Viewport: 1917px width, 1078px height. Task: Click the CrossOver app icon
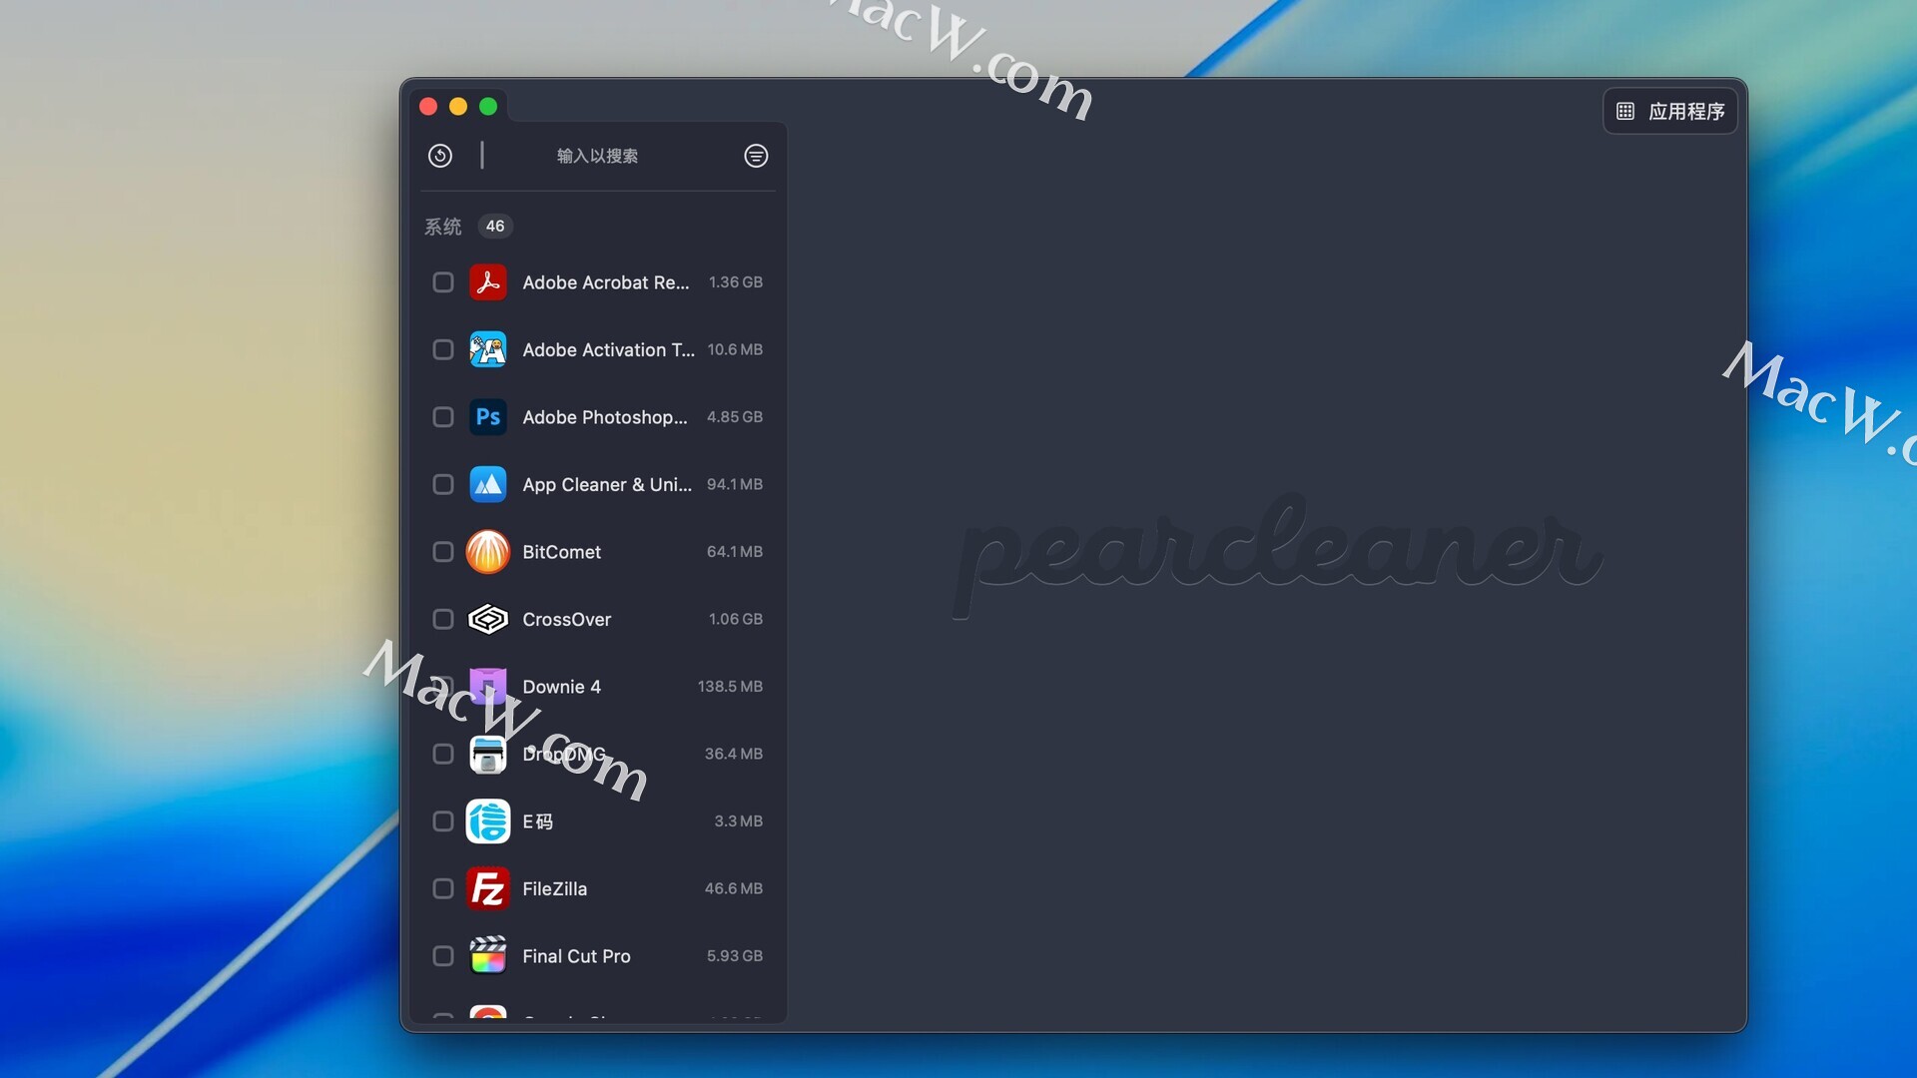coord(488,619)
